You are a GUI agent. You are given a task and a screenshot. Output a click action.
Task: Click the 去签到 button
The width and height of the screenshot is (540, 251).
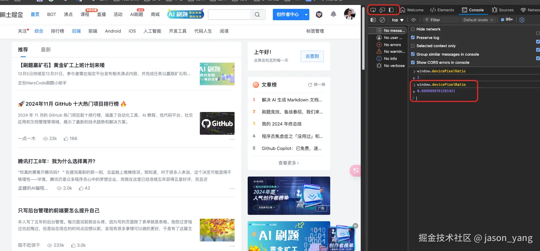coord(312,56)
